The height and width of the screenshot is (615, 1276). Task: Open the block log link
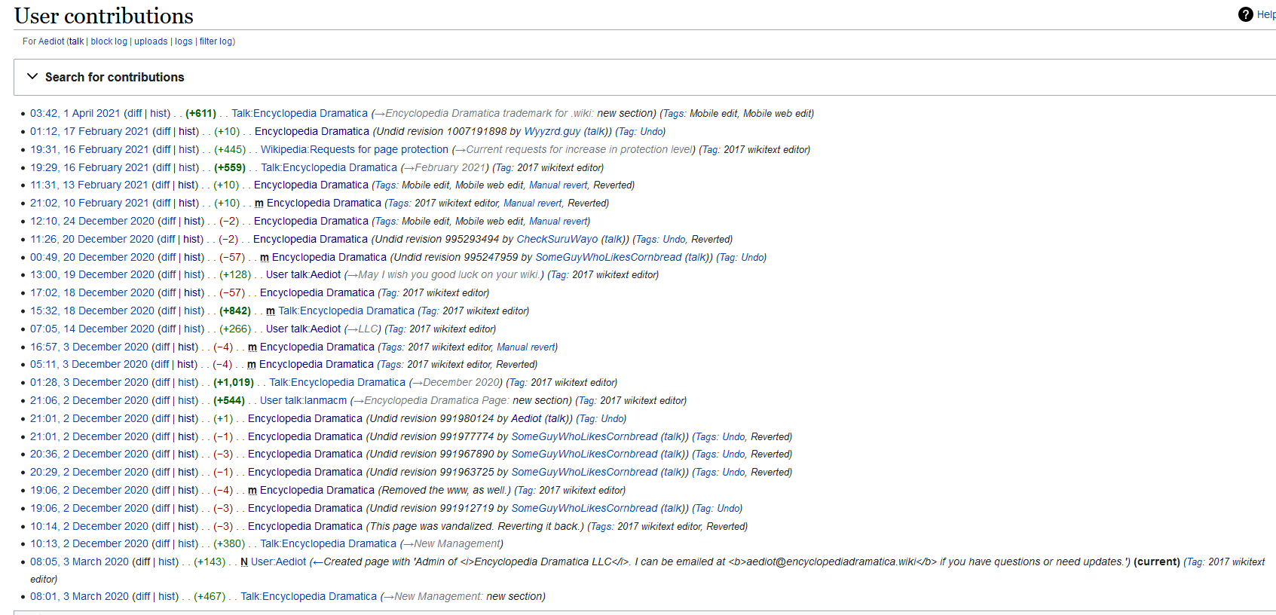(x=109, y=41)
